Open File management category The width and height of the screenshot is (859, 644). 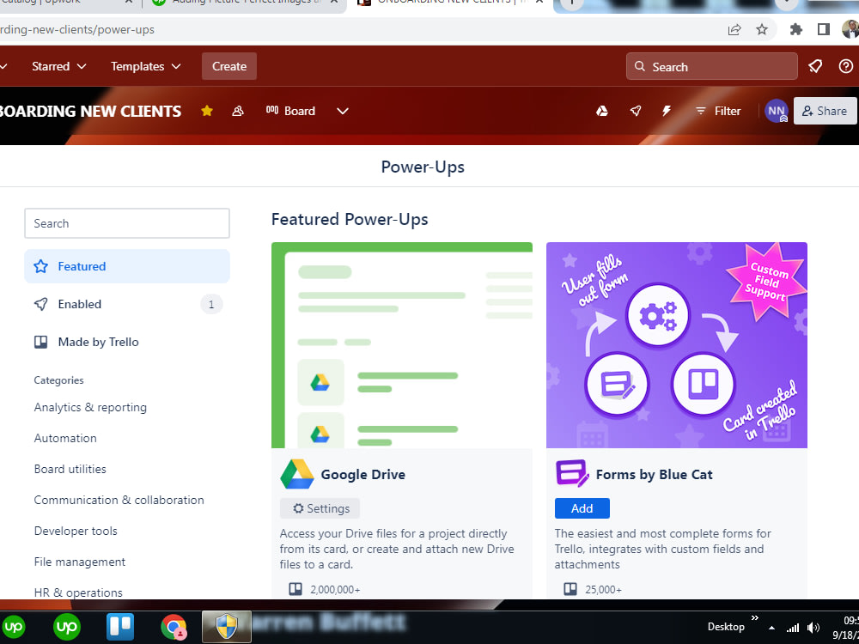[x=80, y=562]
